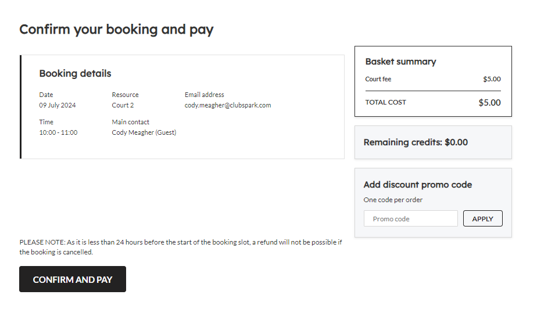Click the booking time 10:00 - 11:00
The width and height of the screenshot is (555, 309).
(x=58, y=132)
